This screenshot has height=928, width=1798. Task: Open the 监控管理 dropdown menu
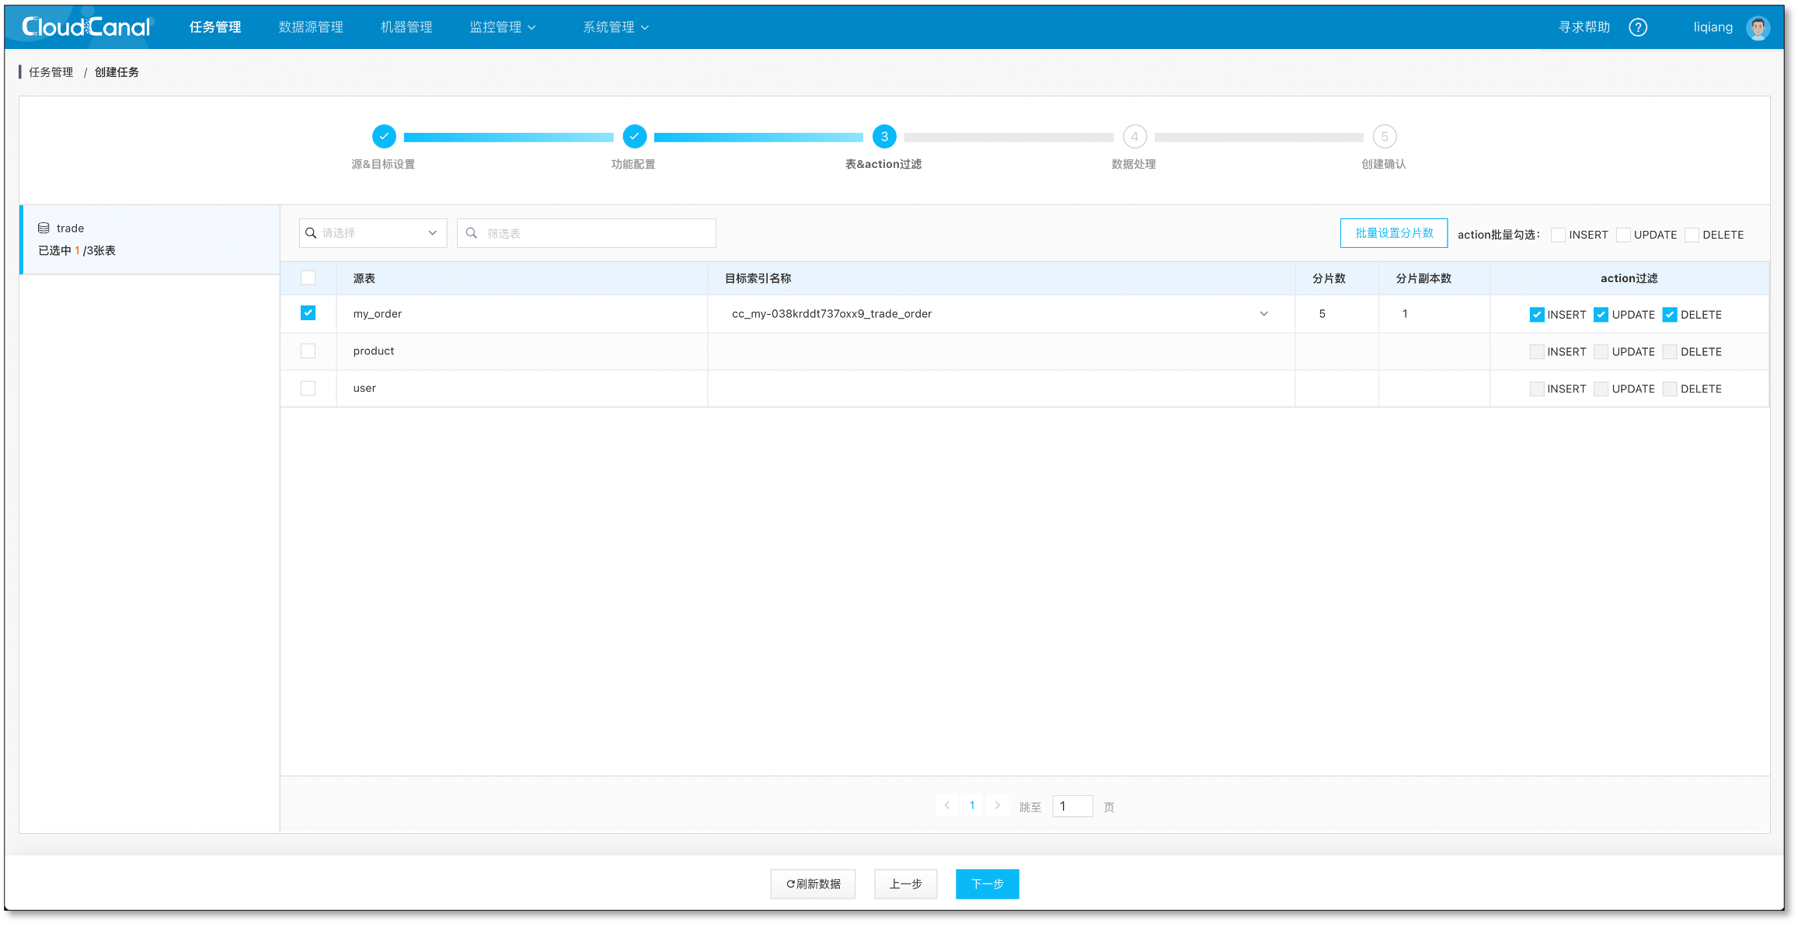point(503,27)
